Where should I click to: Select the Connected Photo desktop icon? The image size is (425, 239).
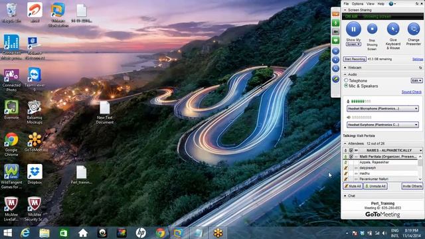11,80
